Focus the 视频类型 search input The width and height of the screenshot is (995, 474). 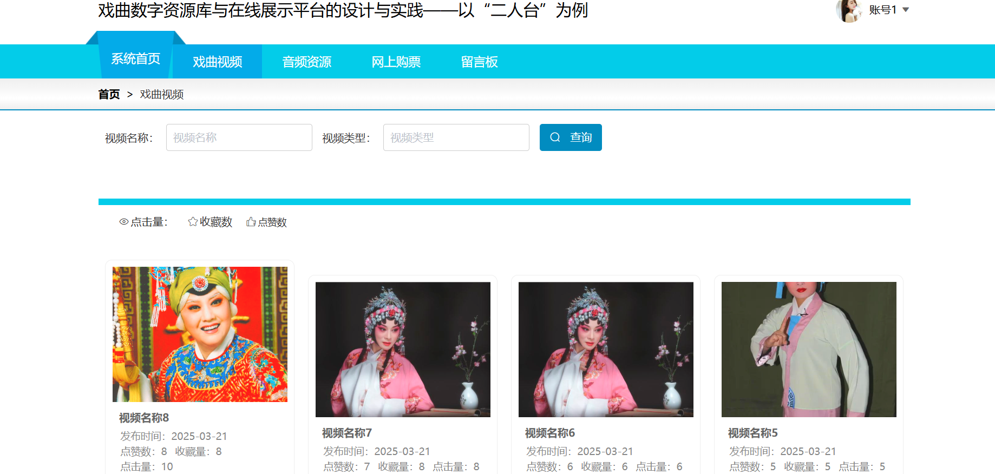[x=456, y=137]
